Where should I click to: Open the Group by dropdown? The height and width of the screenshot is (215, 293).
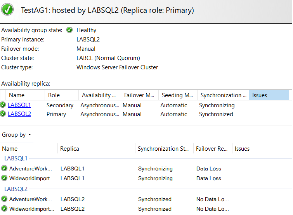[16, 135]
